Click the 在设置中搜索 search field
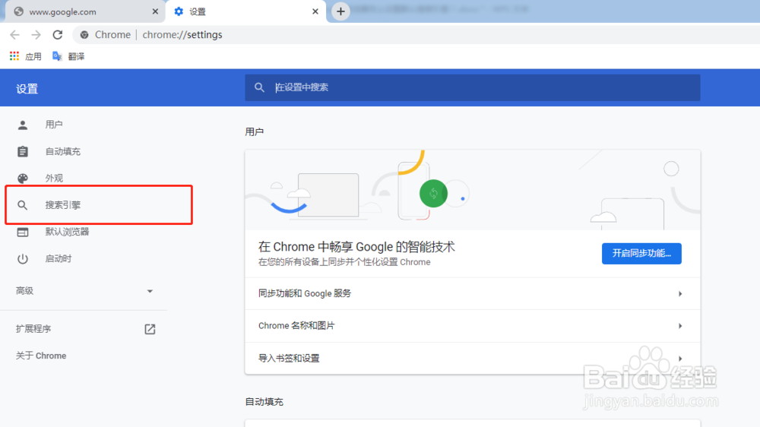Viewport: 760px width, 427px height. (473, 87)
